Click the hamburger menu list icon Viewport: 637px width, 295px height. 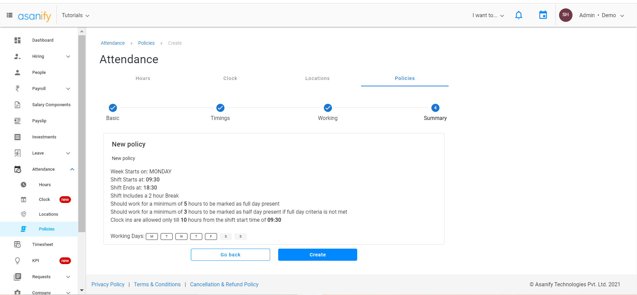(10, 15)
